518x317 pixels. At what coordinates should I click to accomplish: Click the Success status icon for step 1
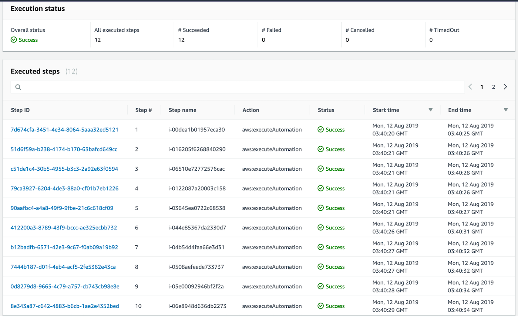pos(321,130)
